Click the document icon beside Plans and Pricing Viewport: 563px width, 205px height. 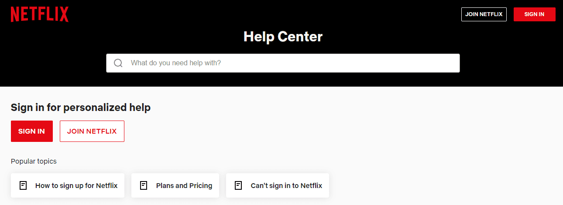144,185
